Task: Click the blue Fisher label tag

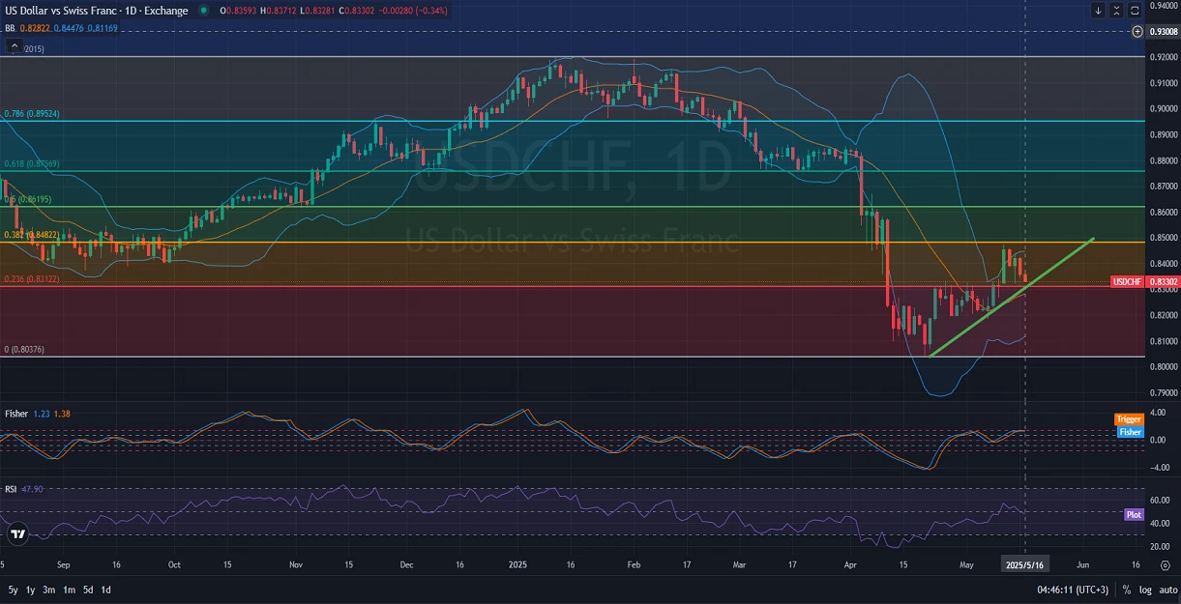Action: coord(1129,432)
